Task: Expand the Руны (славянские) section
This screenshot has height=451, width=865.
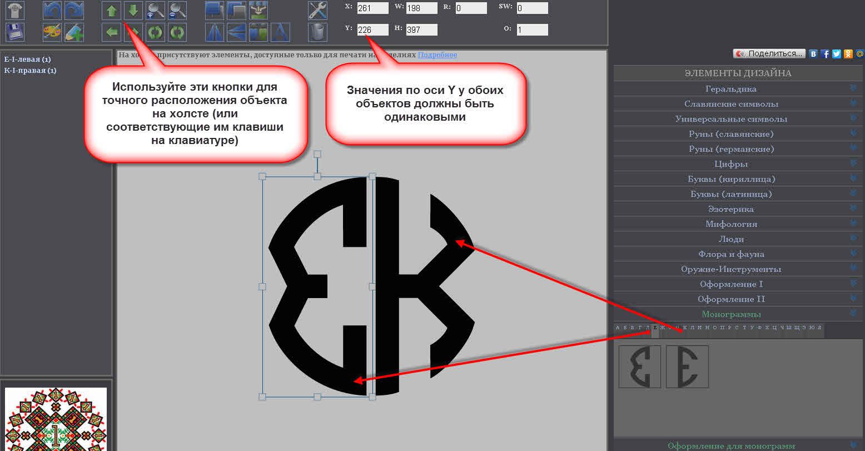Action: 738,134
